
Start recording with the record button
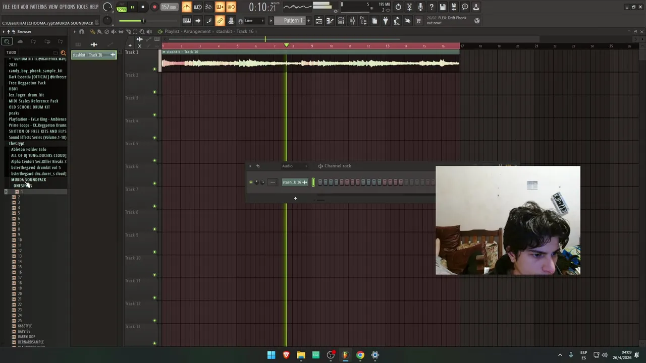154,7
